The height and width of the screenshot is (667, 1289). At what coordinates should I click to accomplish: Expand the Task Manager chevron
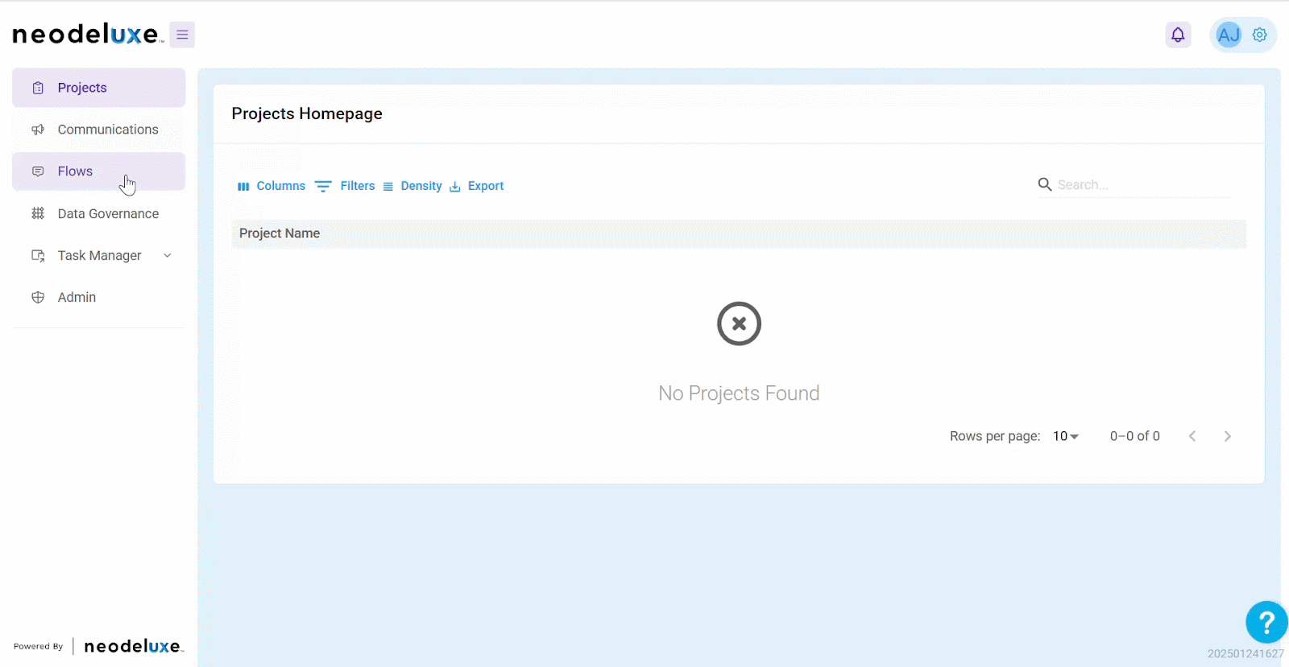[x=168, y=255]
